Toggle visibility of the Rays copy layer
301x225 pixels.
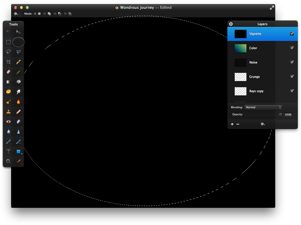292,91
